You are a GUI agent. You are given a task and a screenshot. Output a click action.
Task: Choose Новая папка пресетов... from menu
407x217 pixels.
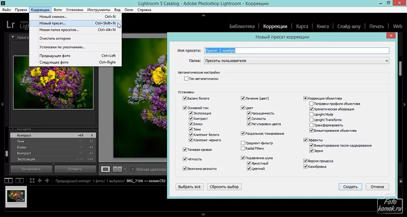pos(76,30)
